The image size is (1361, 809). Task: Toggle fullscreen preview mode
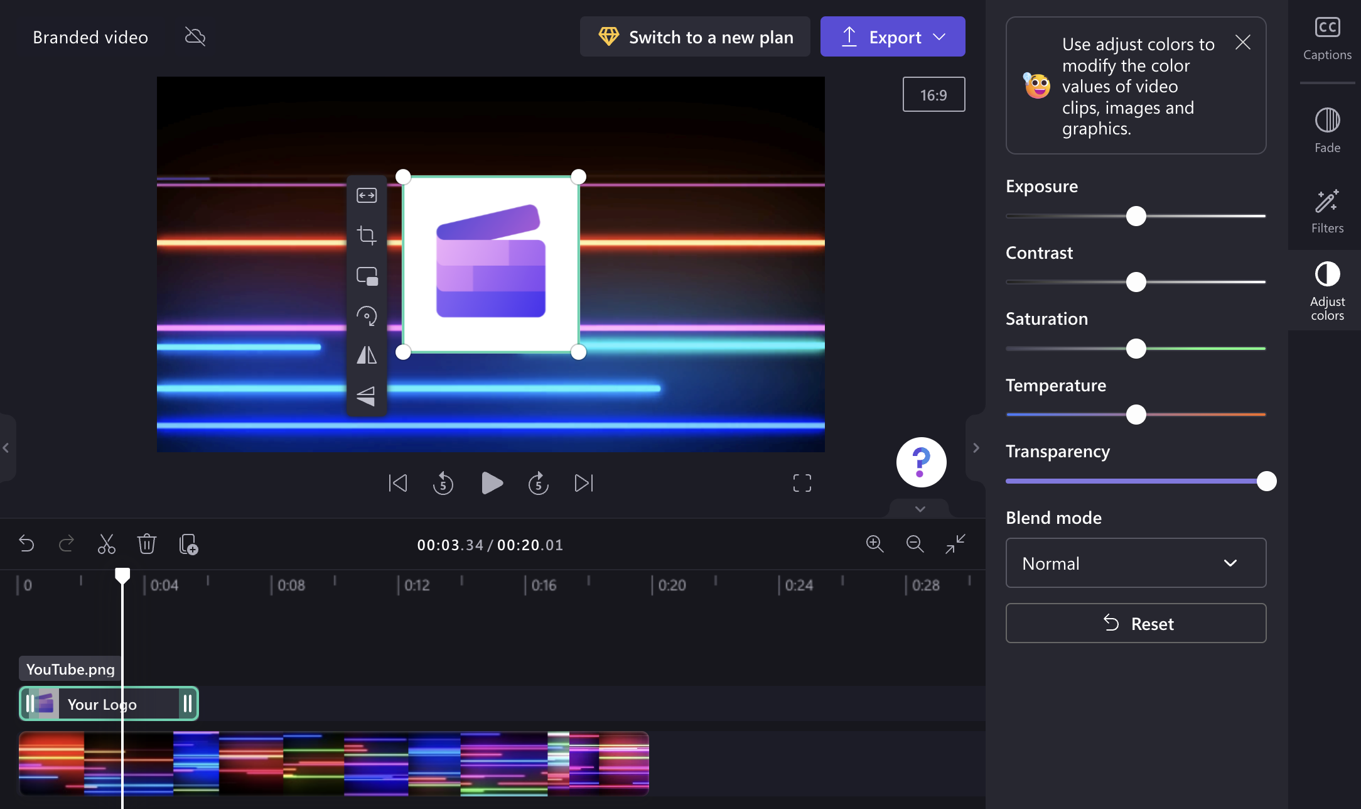(802, 482)
